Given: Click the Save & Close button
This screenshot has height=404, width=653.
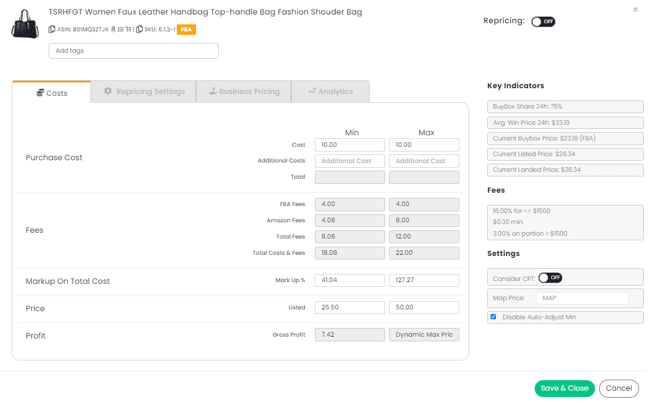Looking at the screenshot, I should (x=564, y=388).
